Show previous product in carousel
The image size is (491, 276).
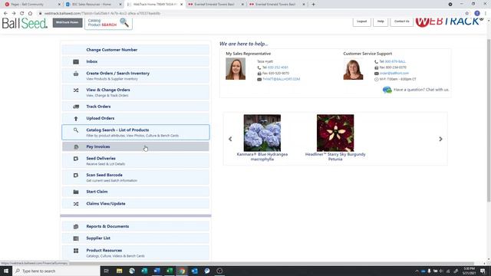[x=230, y=139]
